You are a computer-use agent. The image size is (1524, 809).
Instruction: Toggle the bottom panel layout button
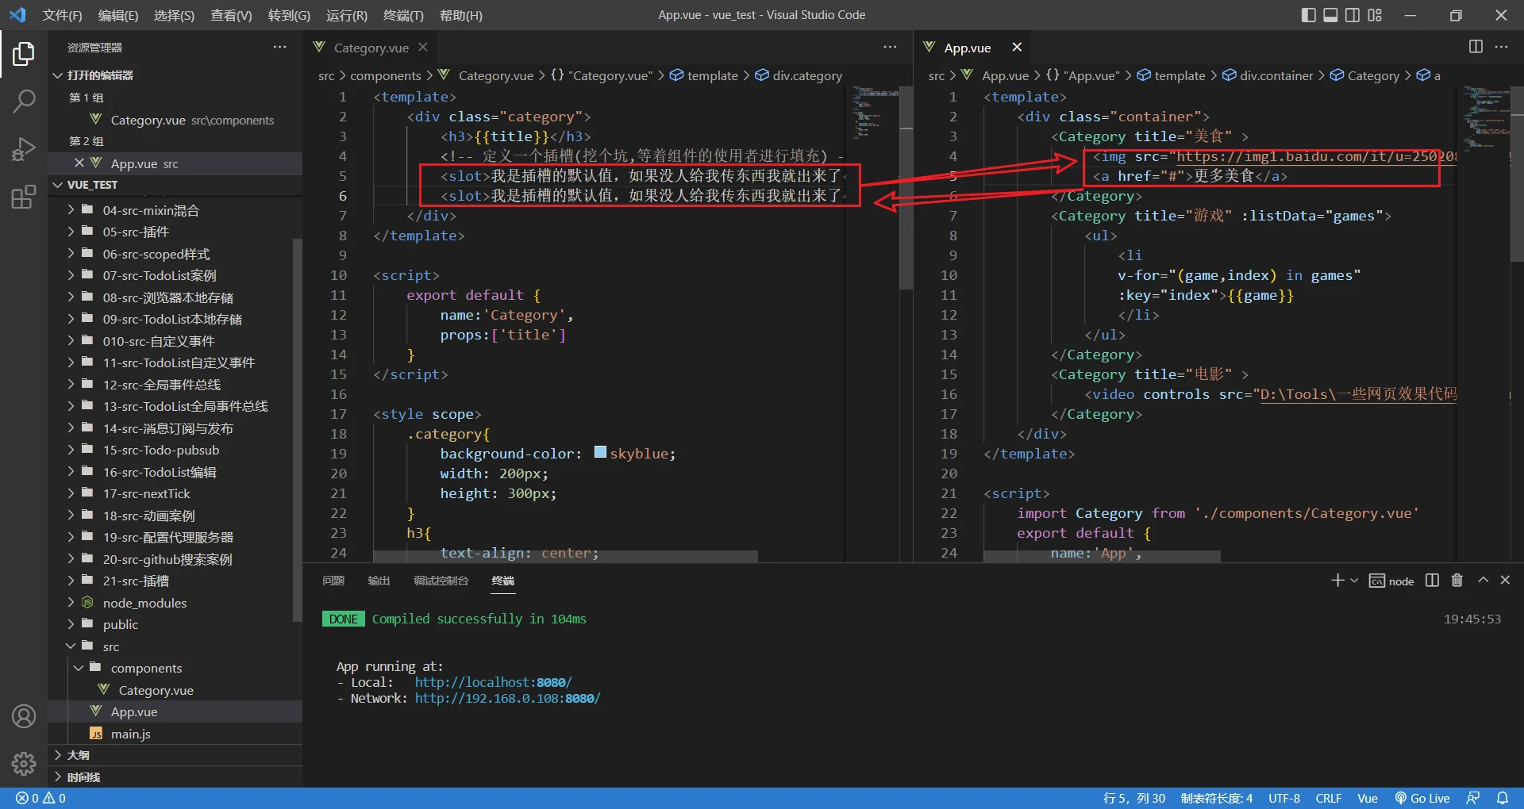[1330, 15]
